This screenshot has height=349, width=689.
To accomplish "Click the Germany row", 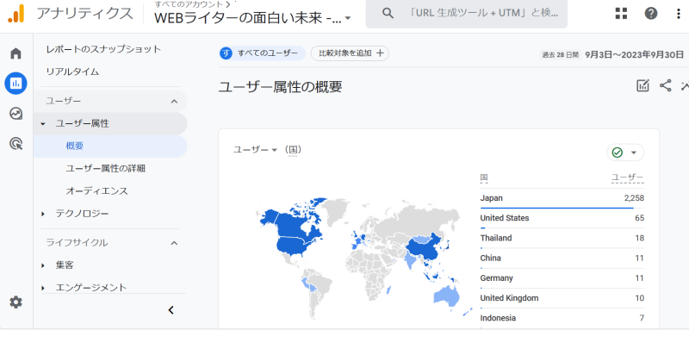I will coord(562,278).
